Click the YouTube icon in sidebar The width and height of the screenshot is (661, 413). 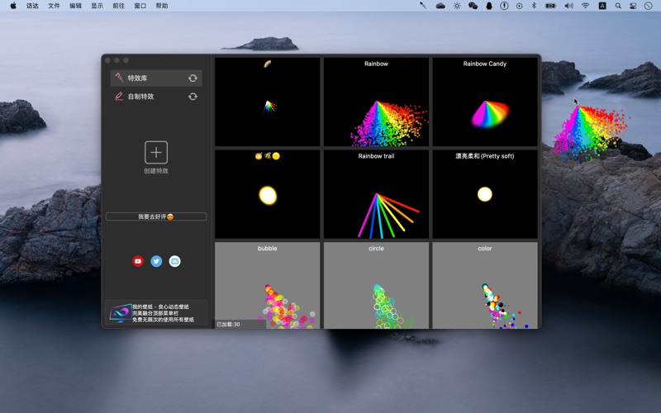tap(138, 261)
